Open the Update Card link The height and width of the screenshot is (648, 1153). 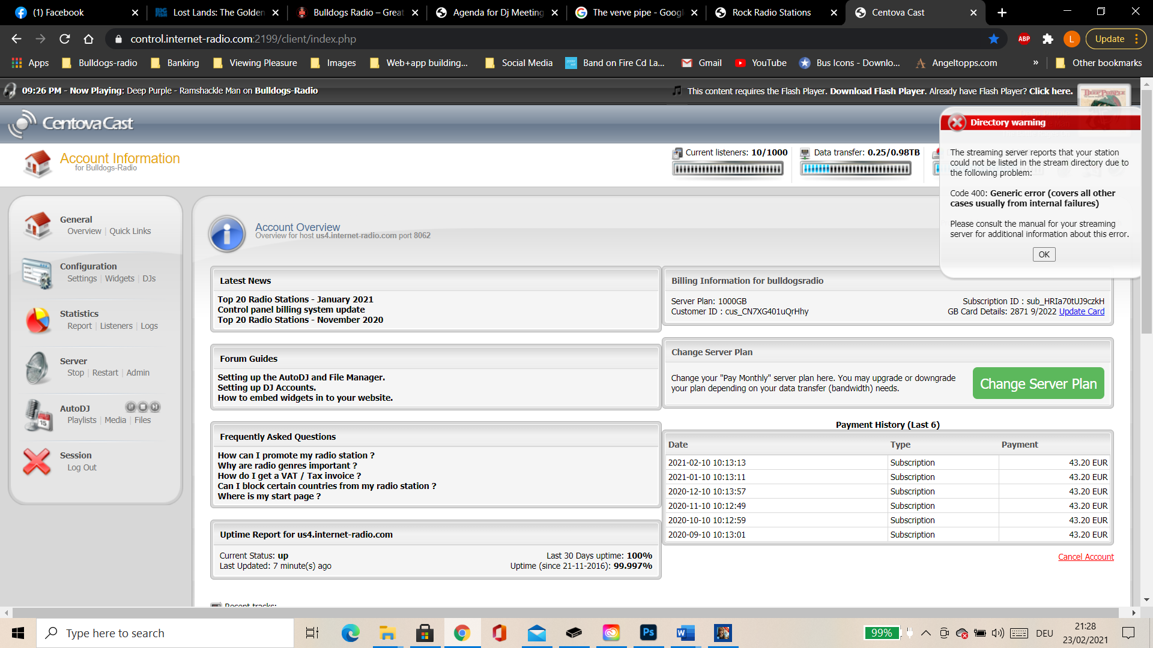click(x=1081, y=311)
